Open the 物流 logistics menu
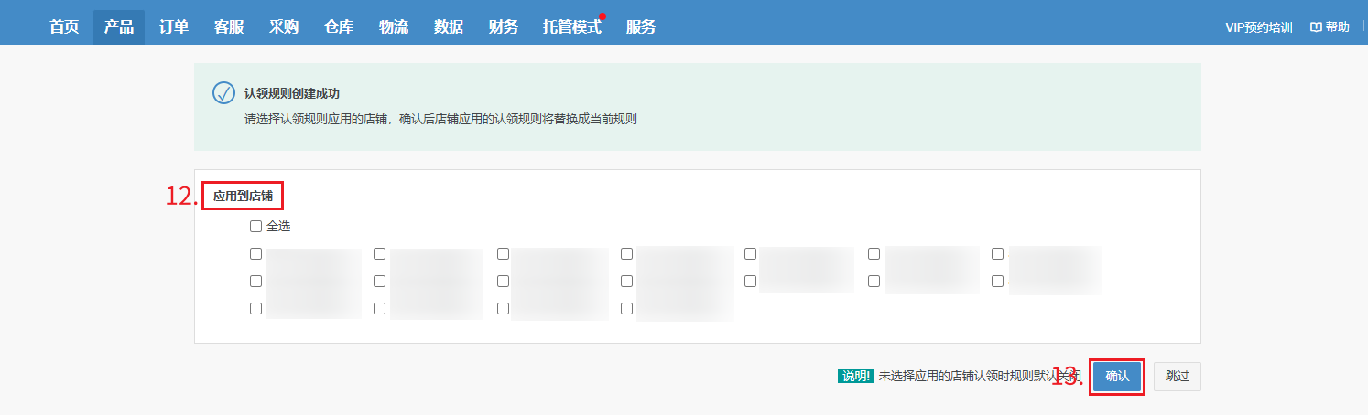Image resolution: width=1368 pixels, height=415 pixels. point(394,27)
